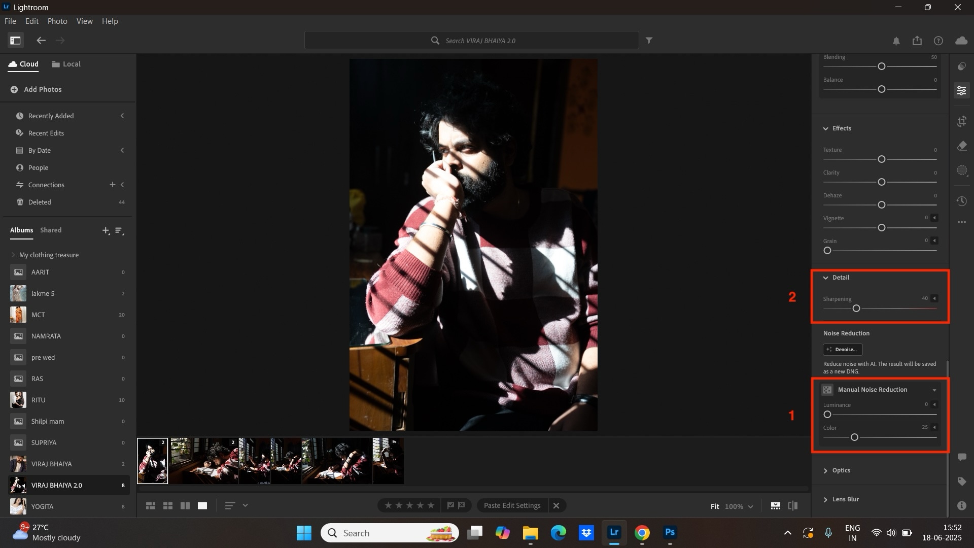
Task: Toggle show original before/after icon
Action: (x=793, y=506)
